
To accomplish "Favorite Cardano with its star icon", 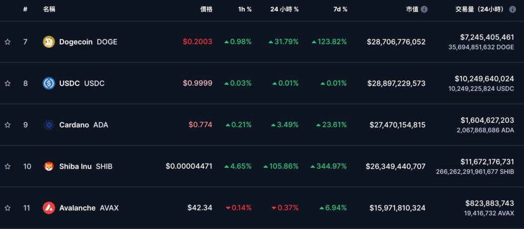I will (7, 125).
